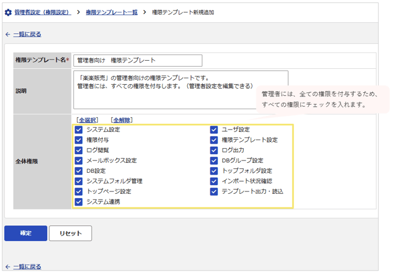Click 権限テンプレート新規追加 breadcrumb text
394x275 pixels.
point(183,12)
